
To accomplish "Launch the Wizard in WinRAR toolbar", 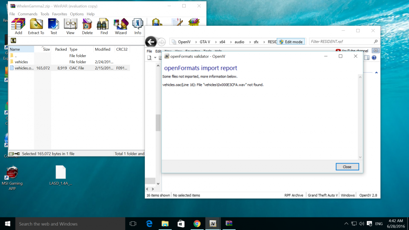I will click(x=121, y=26).
